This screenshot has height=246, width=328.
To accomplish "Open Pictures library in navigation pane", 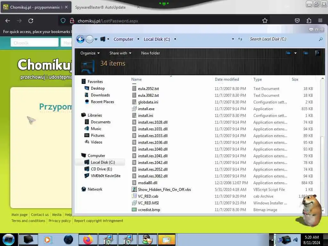I will [x=97, y=135].
